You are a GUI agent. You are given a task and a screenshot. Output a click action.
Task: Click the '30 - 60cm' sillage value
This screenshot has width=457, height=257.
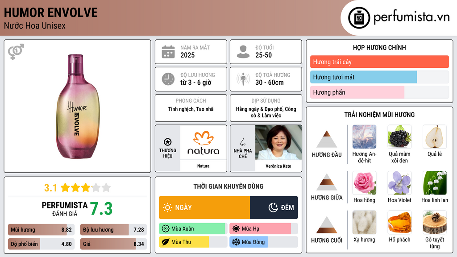click(x=269, y=83)
